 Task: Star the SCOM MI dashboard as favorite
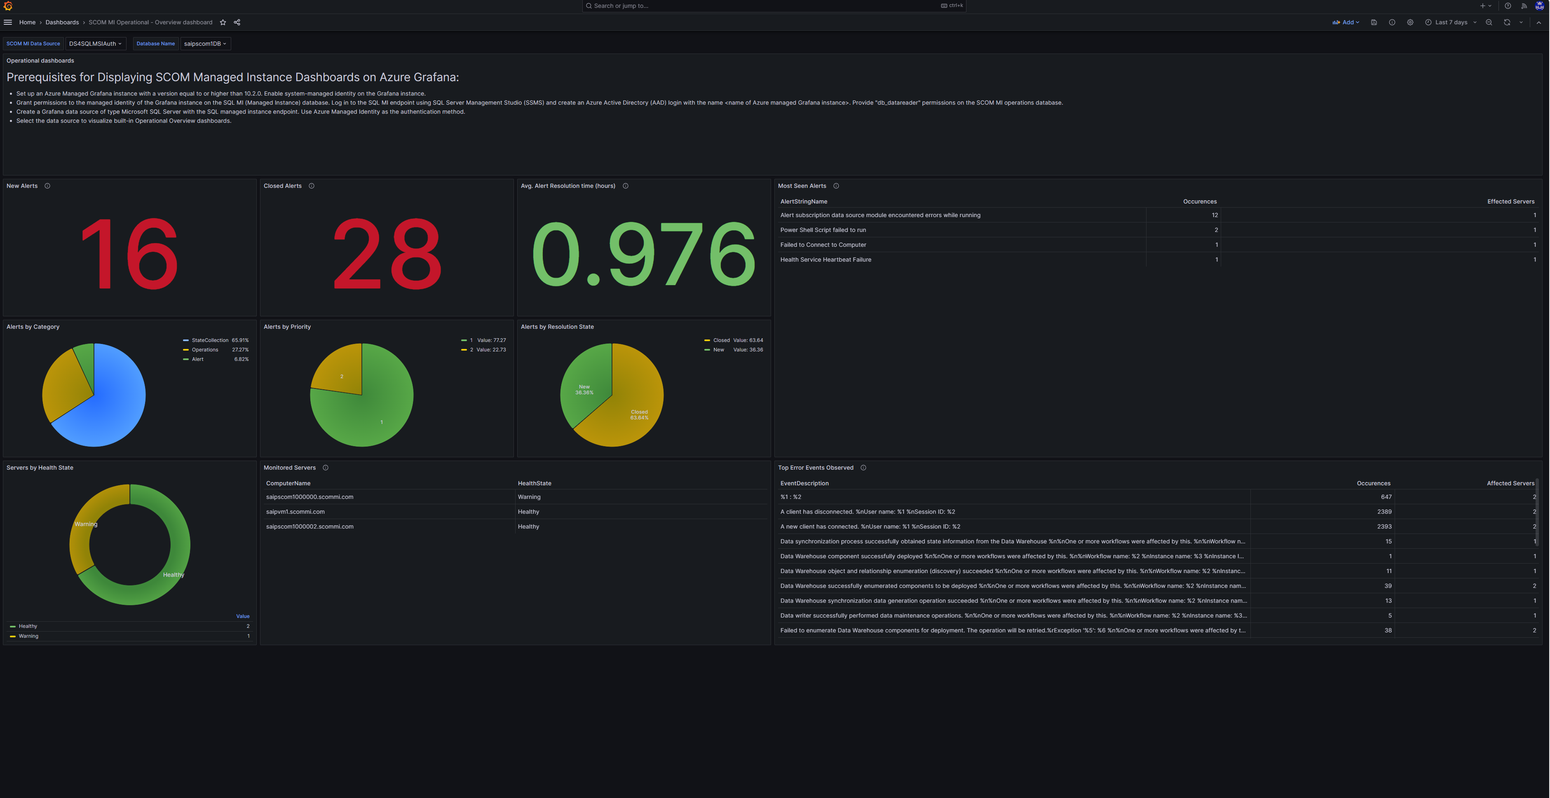(x=223, y=22)
